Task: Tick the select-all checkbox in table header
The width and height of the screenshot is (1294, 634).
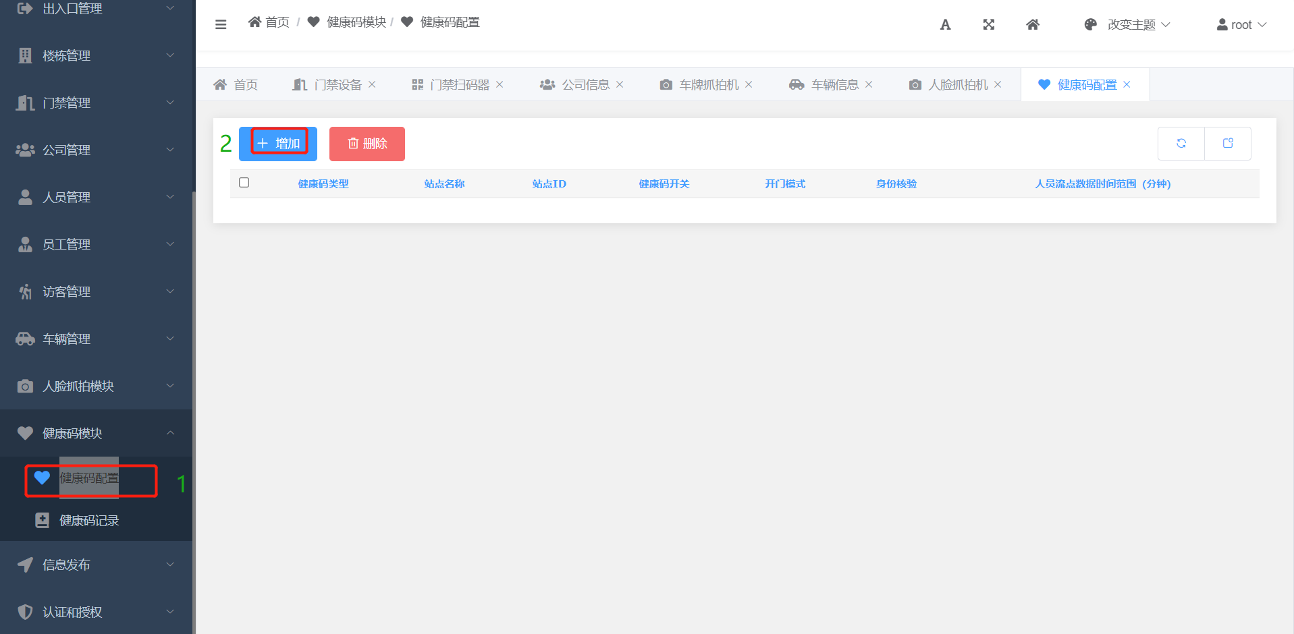Action: click(x=244, y=183)
